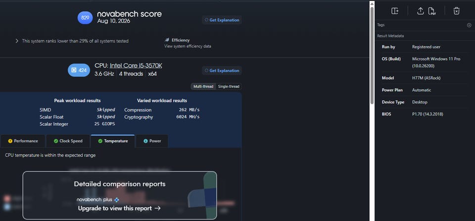Image resolution: width=475 pixels, height=221 pixels.
Task: Click Upgrade to view this report
Action: coord(119,208)
